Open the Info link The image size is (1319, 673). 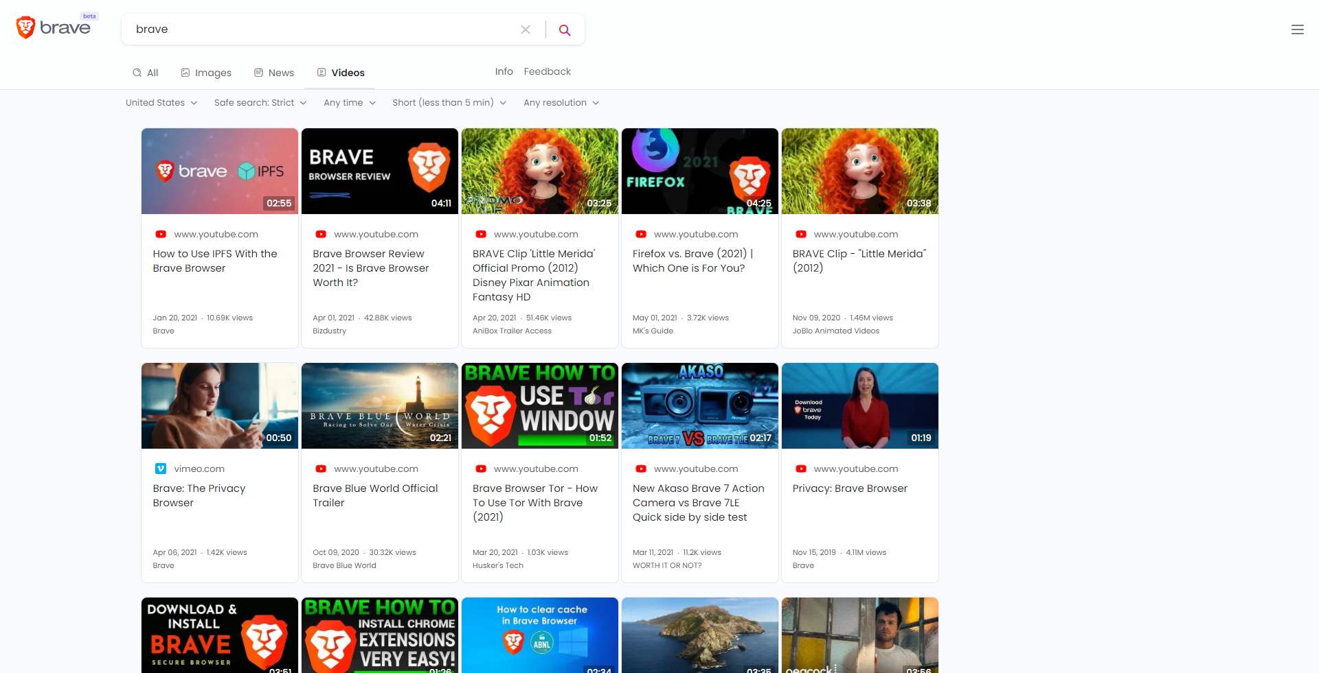point(504,71)
